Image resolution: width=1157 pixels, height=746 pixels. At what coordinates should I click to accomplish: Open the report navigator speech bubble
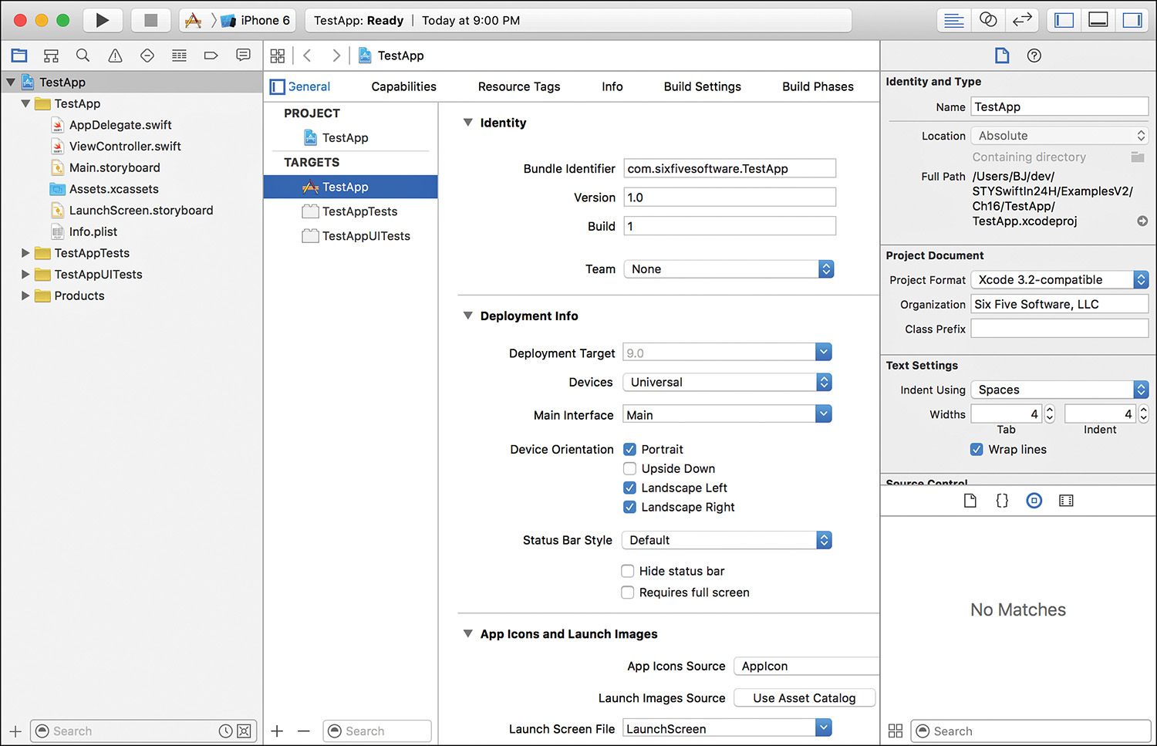(243, 56)
